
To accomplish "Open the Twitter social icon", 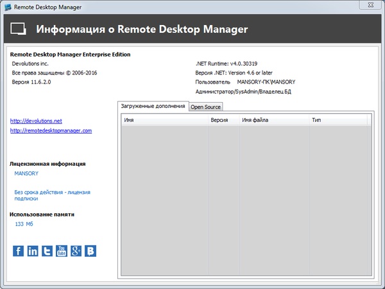I will point(47,251).
